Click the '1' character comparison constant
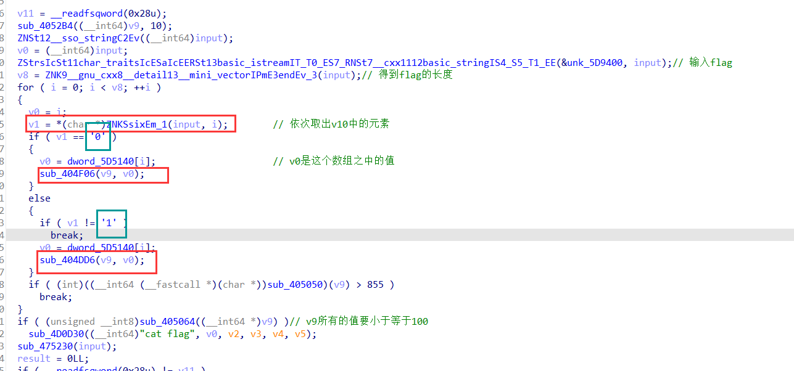 pyautogui.click(x=110, y=222)
